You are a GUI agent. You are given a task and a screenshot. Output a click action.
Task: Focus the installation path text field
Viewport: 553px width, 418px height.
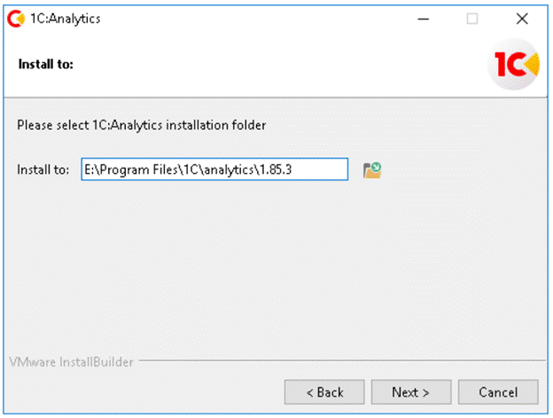click(x=214, y=170)
